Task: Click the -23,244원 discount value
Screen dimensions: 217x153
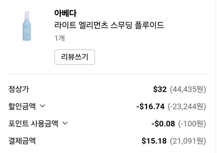Action: (187, 107)
